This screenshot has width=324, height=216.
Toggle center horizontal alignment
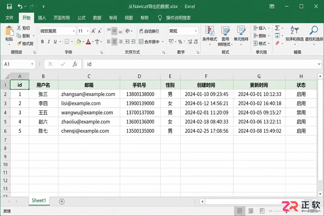point(114,42)
